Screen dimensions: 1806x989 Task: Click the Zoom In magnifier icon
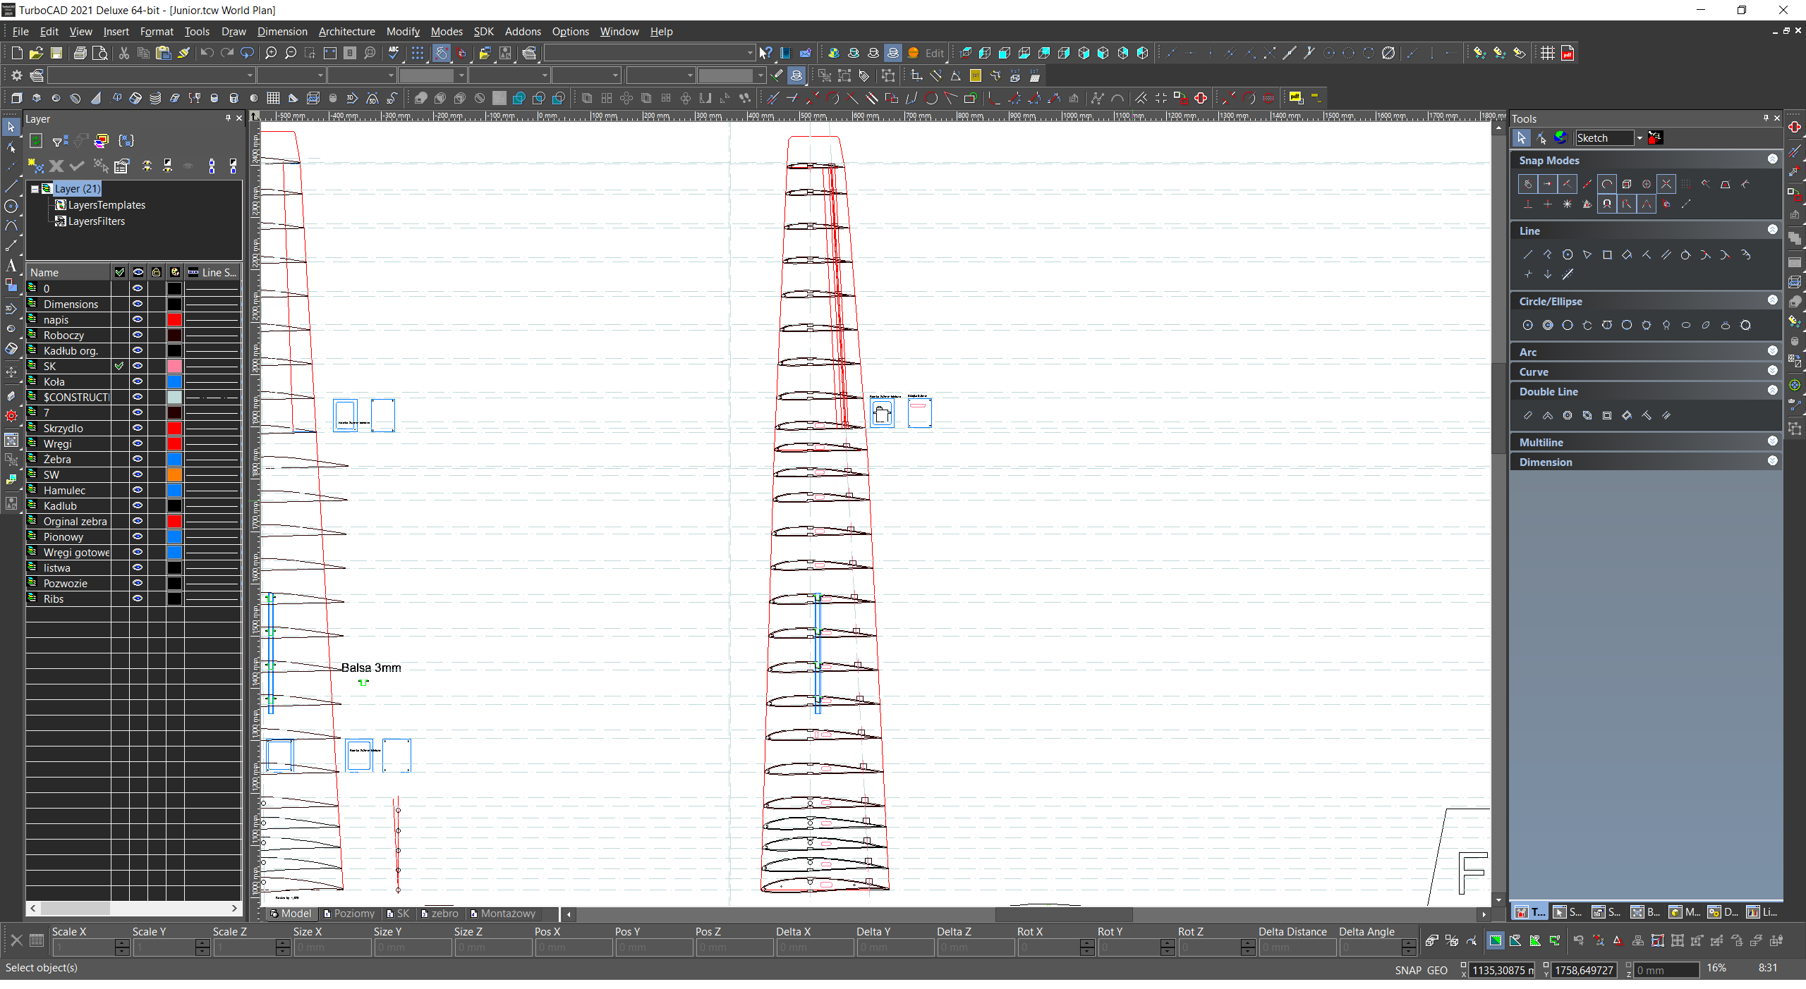pyautogui.click(x=271, y=54)
